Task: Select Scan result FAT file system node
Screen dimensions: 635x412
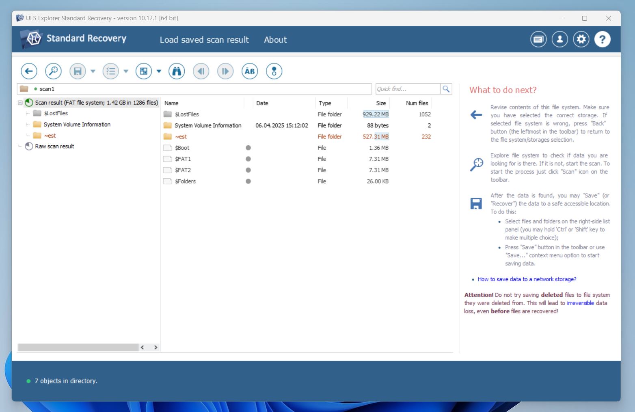Action: pos(96,103)
